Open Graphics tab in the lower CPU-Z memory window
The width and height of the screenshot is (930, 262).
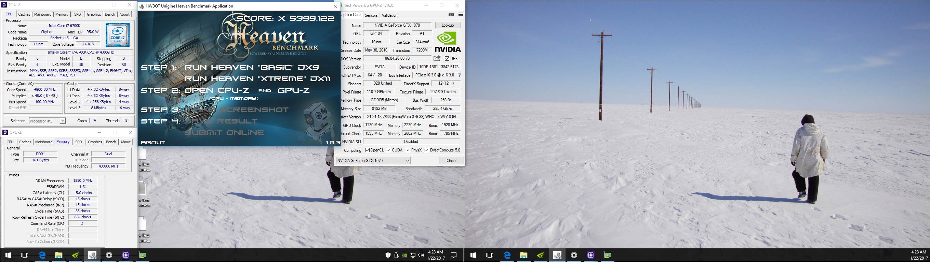click(95, 142)
